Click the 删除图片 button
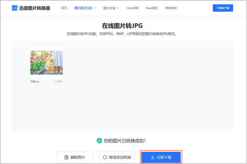This screenshot has height=164, width=247. coord(75,157)
